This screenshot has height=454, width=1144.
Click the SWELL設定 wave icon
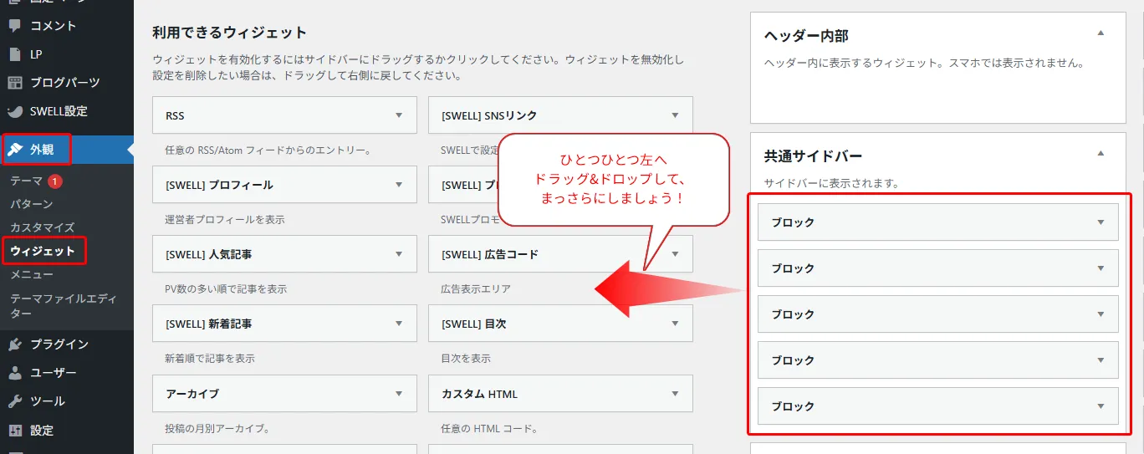point(14,111)
